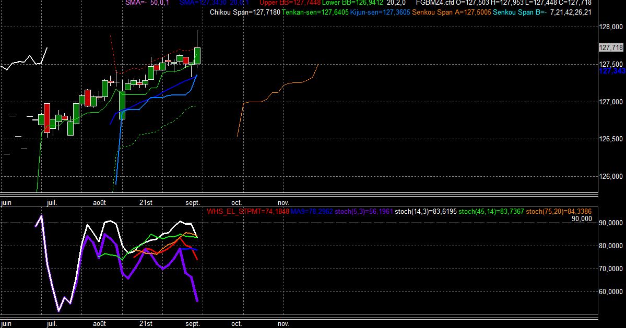The height and width of the screenshot is (328, 626).
Task: Click the Upper BB=127,7448 label
Action: tap(290, 3)
